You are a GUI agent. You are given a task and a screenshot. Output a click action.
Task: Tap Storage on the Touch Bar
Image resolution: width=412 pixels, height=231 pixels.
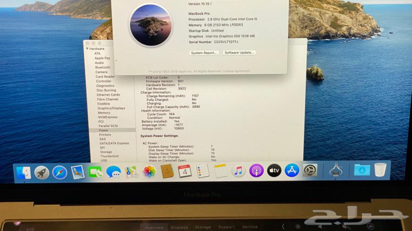(203, 227)
